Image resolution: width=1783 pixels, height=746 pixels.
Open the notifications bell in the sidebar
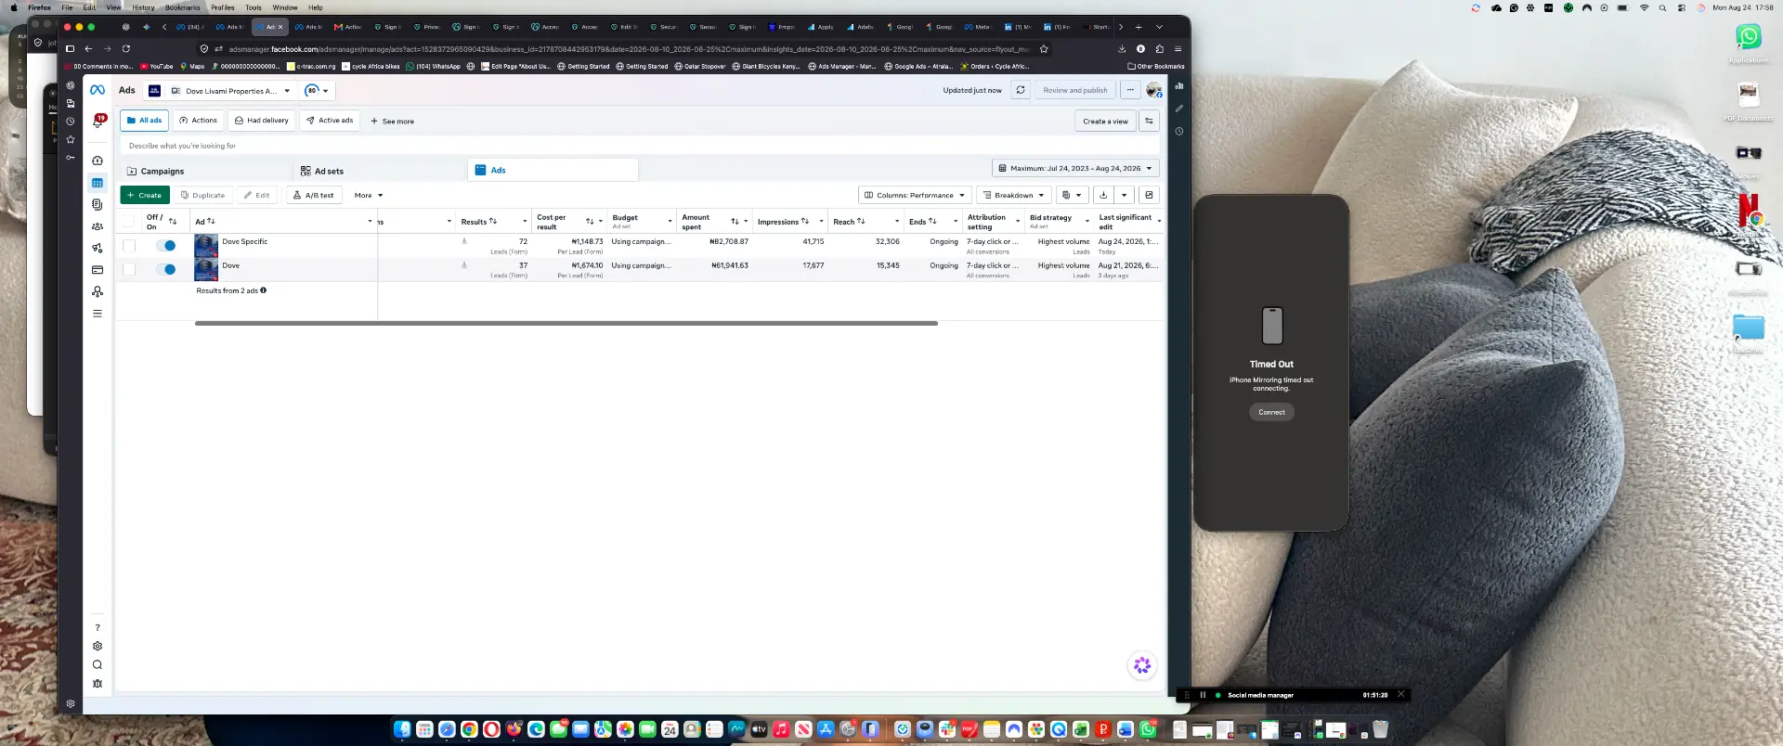coord(98,122)
